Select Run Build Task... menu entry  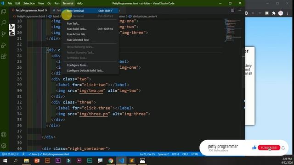pos(90,29)
